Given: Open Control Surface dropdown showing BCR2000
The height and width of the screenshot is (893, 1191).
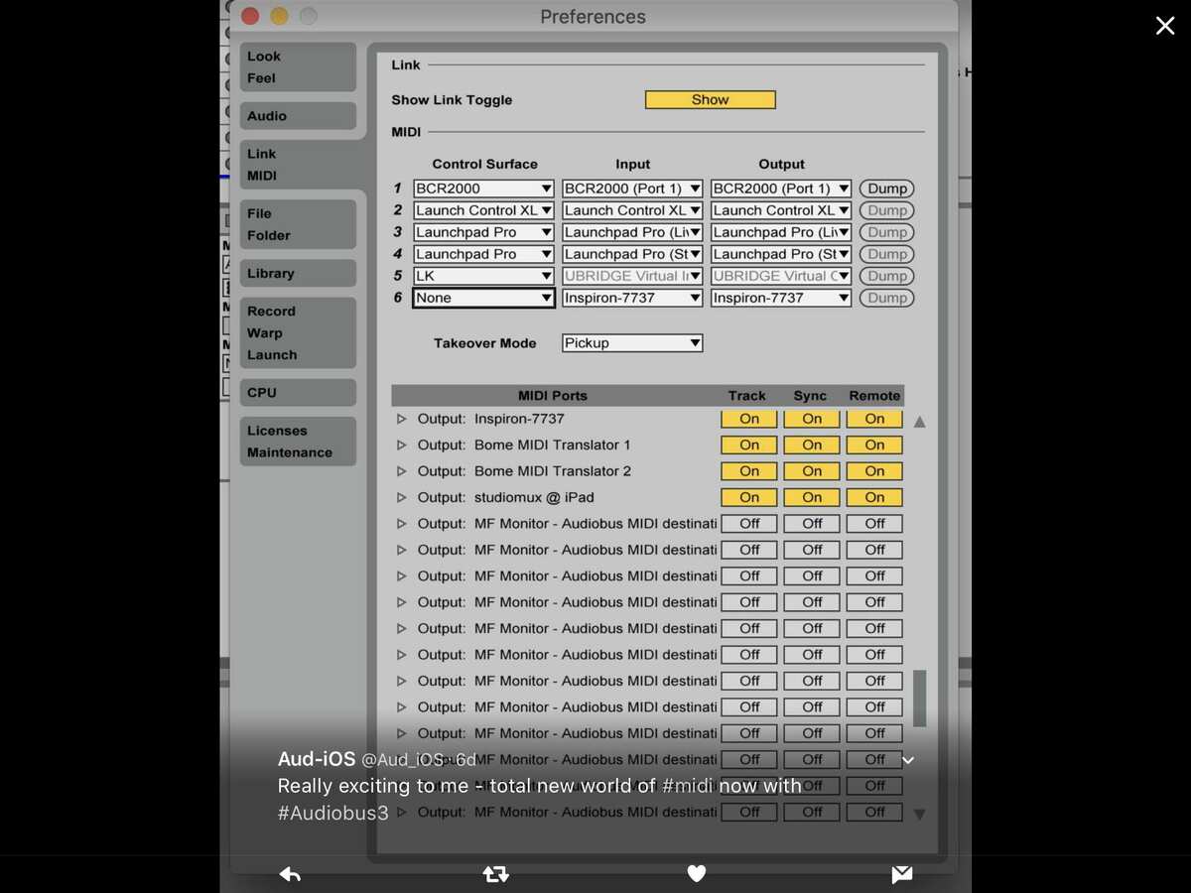Looking at the screenshot, I should pos(483,189).
